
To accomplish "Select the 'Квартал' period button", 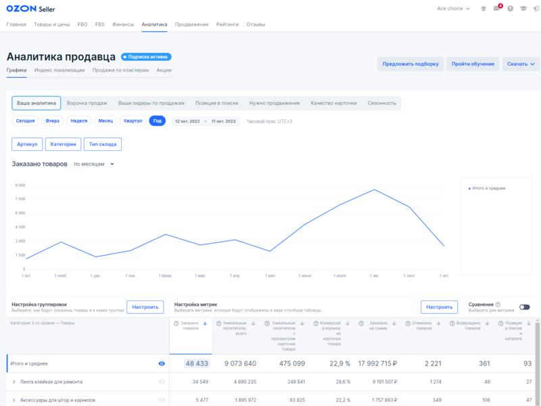I will click(x=133, y=121).
